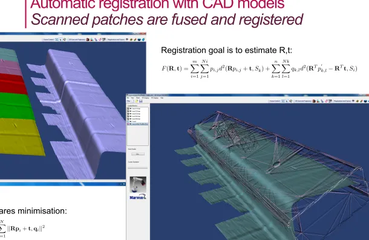Click the fit-view Scene Control icon, front window
The image size is (369, 240).
click(282, 101)
